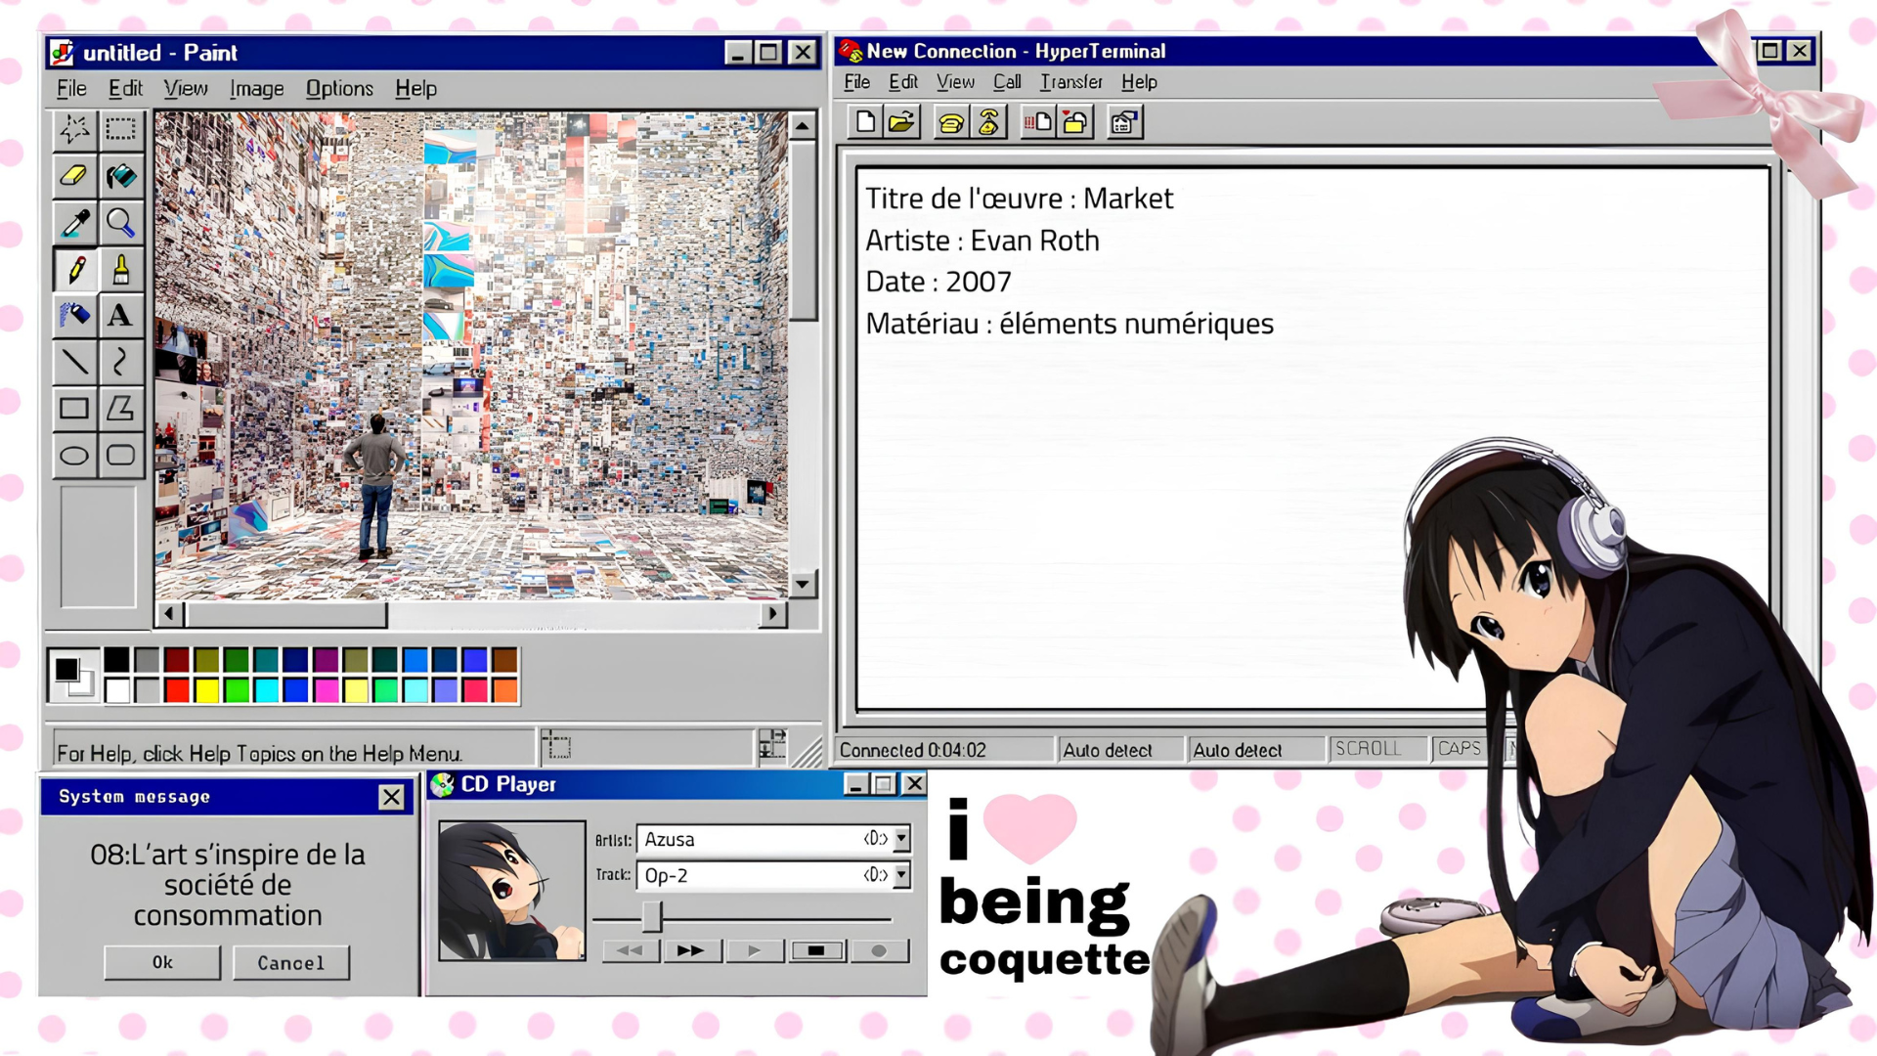This screenshot has width=1877, height=1056.
Task: Pick the white color swatch in Paint palette
Action: [x=116, y=691]
